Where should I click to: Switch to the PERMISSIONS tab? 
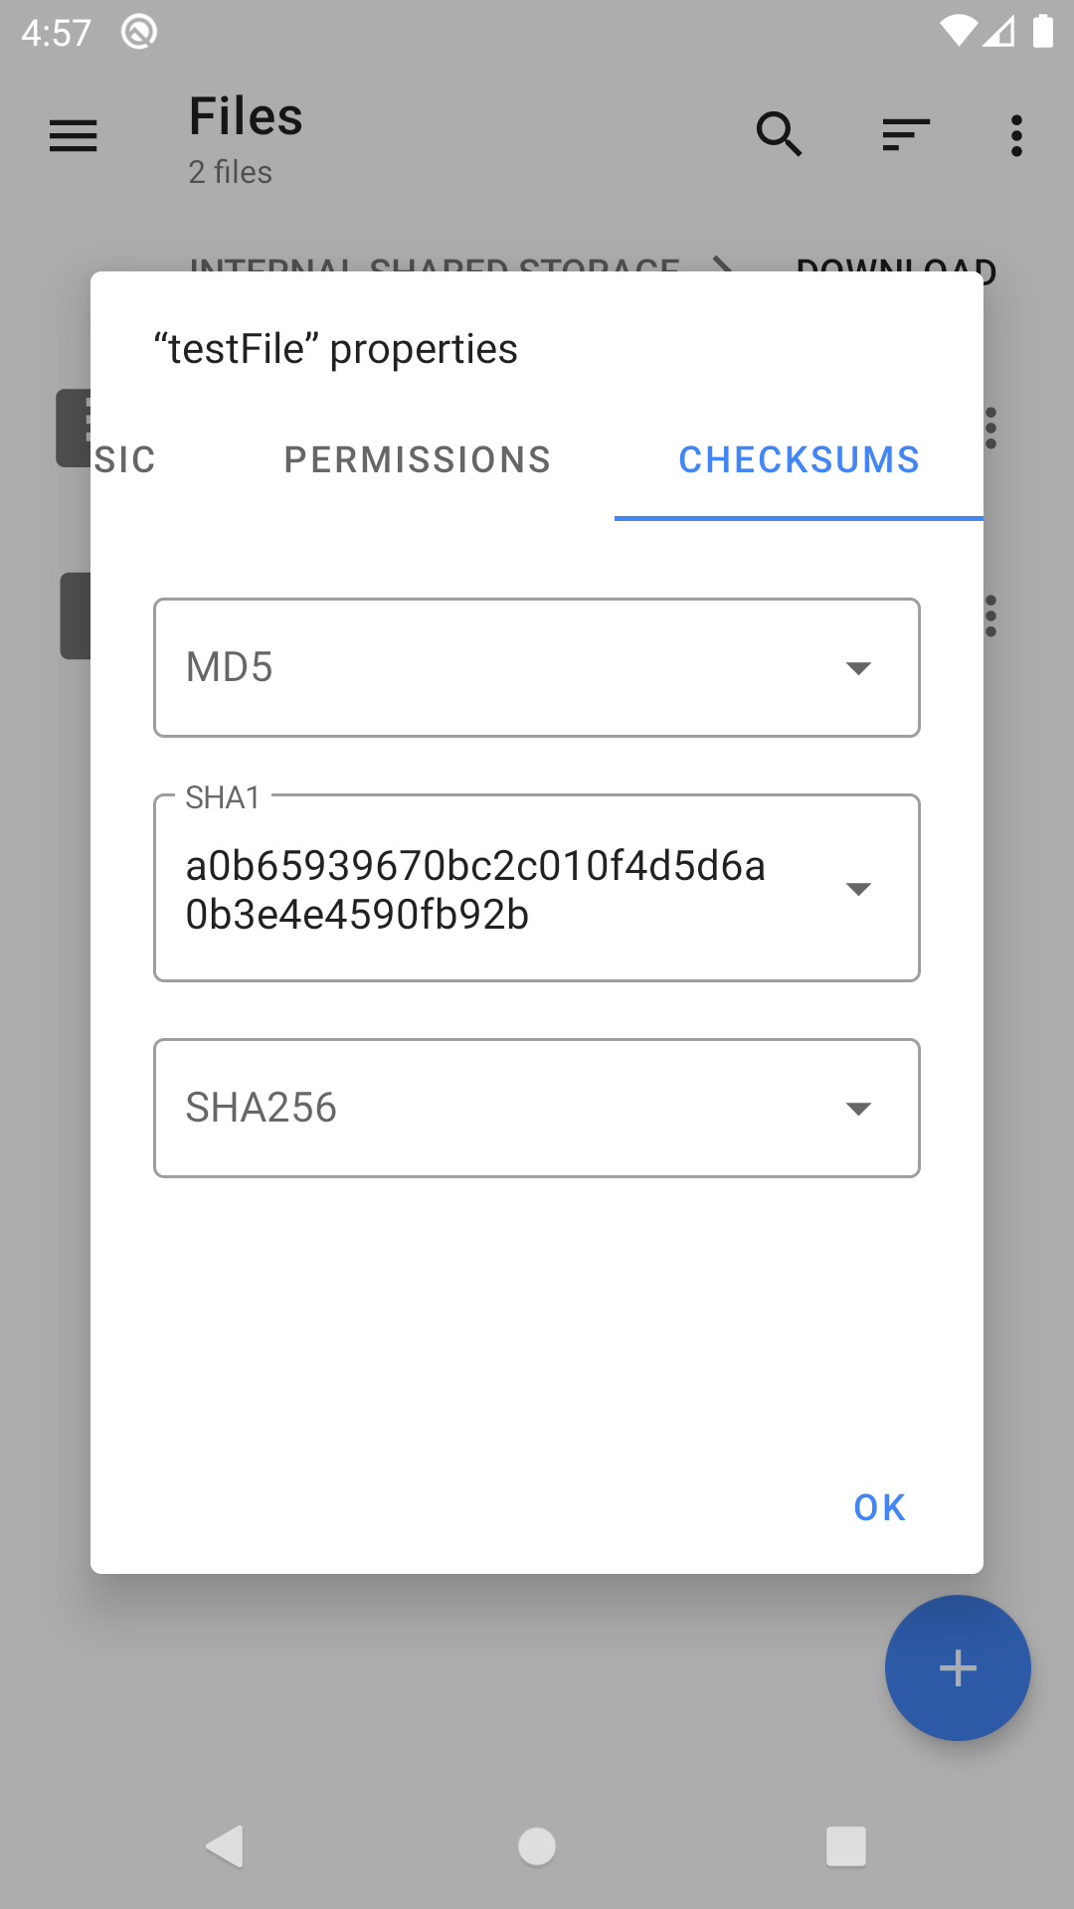point(417,459)
